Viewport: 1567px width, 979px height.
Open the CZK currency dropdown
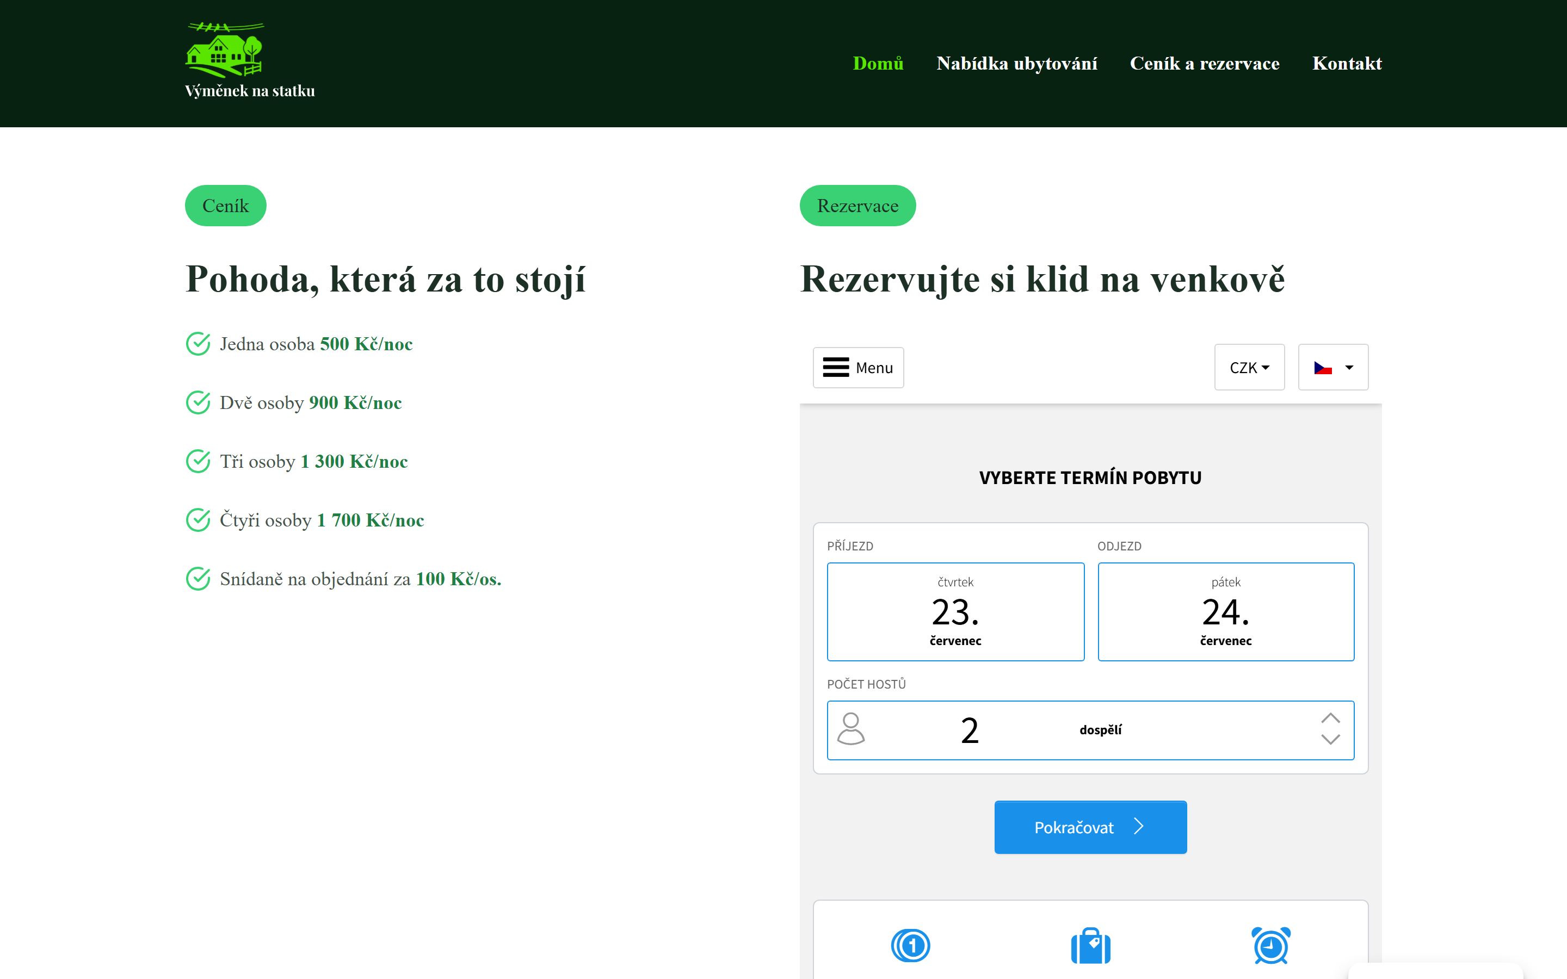click(x=1249, y=367)
